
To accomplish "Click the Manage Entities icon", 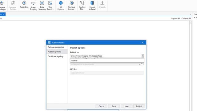I will [x=13, y=3].
